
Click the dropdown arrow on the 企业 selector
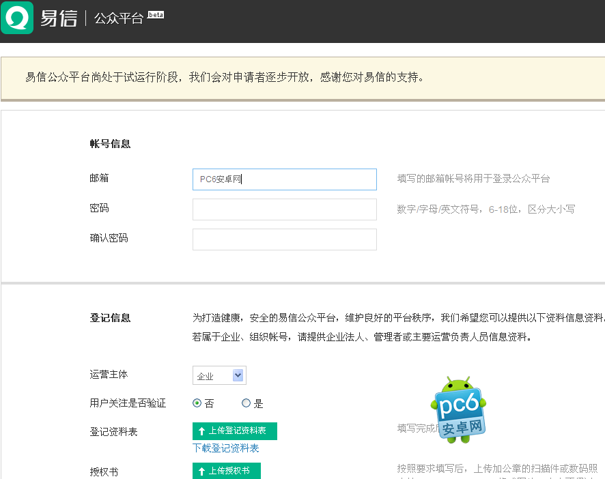[x=238, y=375]
